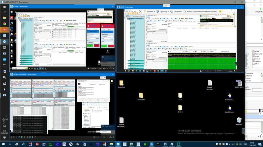The width and height of the screenshot is (263, 147).
Task: Click the smiley feedback icon in TeamViewer toolbar
Action: [x=220, y=11]
